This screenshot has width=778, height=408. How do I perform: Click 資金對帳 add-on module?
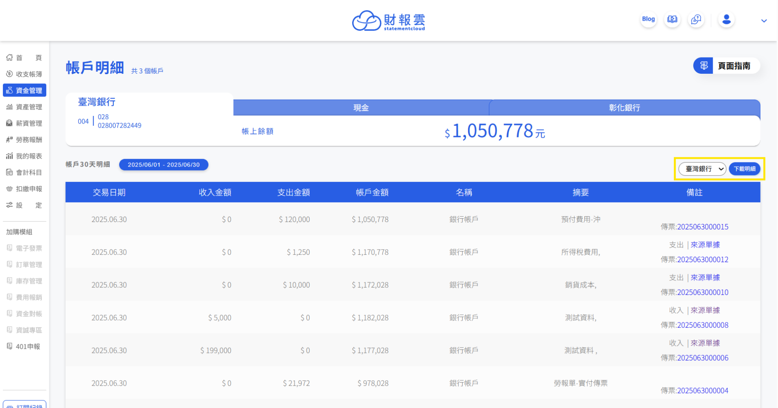click(x=24, y=314)
